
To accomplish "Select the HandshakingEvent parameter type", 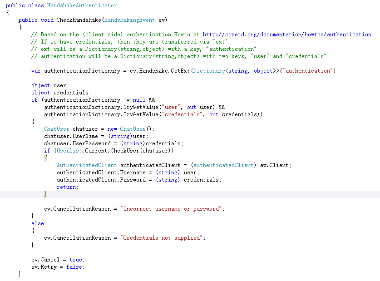I will [x=129, y=20].
